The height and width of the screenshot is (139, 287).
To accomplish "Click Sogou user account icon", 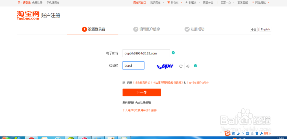I will coord(253,134).
